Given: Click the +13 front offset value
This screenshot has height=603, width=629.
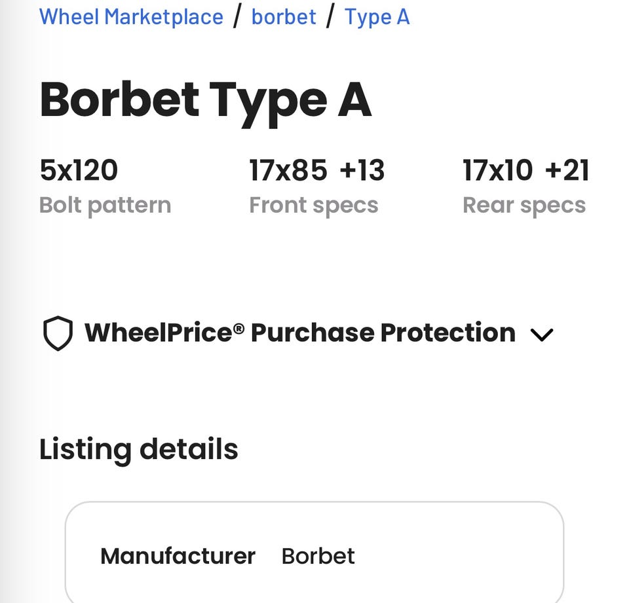Looking at the screenshot, I should (x=362, y=170).
